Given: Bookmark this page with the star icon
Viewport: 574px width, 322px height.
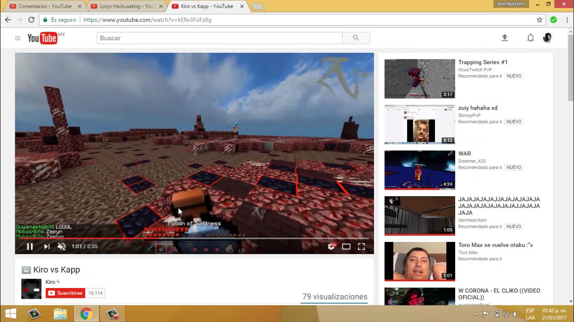Looking at the screenshot, I should point(539,20).
